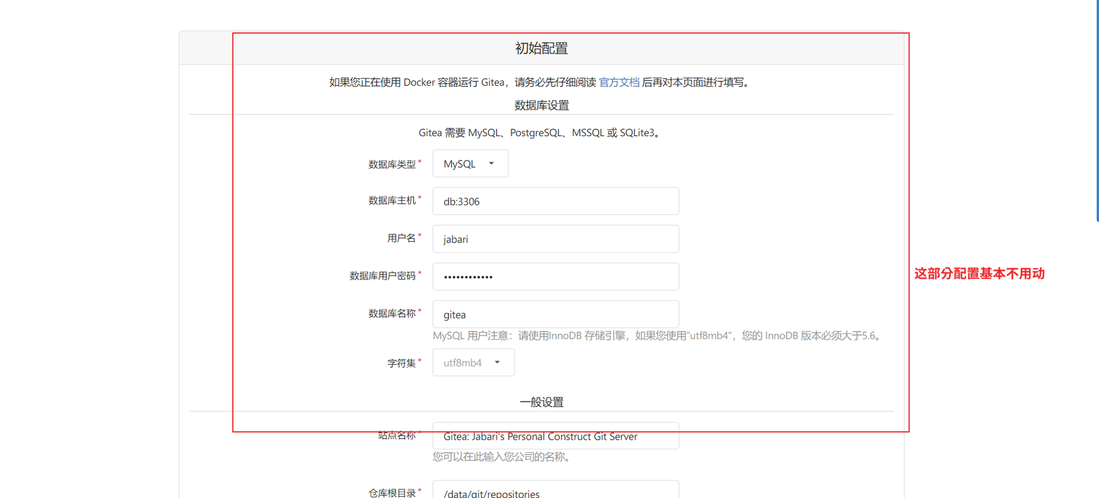Open the 官方文档 documentation link
Screen dimensions: 1099x498
click(619, 82)
